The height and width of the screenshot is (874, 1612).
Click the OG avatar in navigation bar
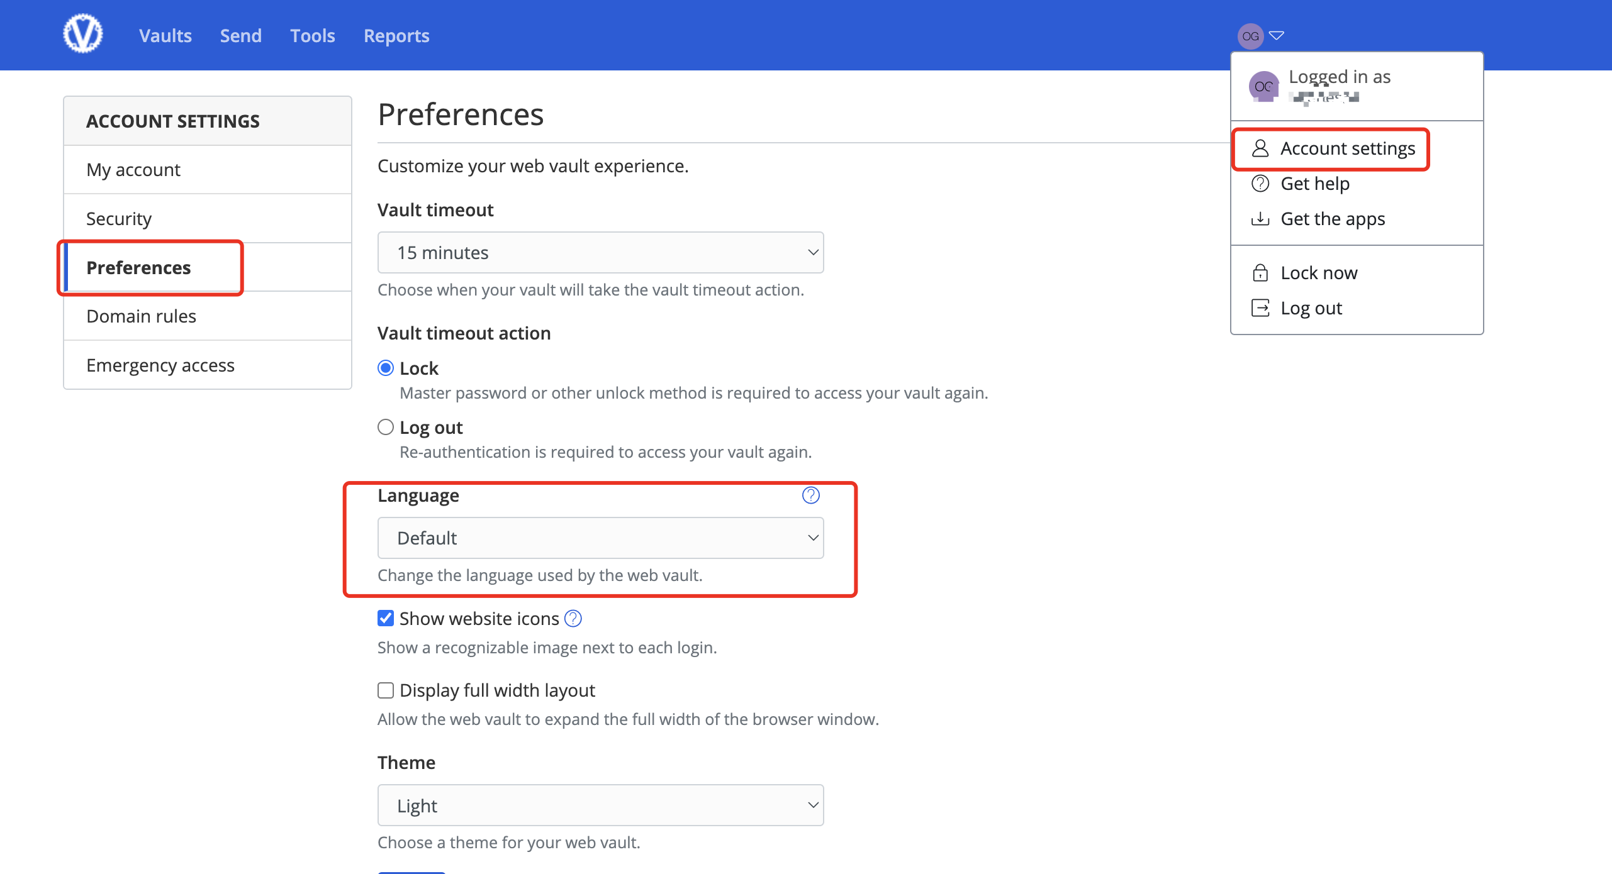[1251, 35]
